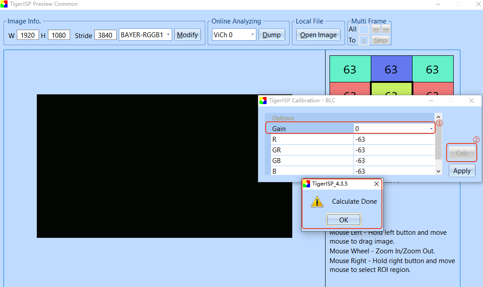Click the Multi Frame next arrow icon
The height and width of the screenshot is (287, 483).
tap(386, 30)
